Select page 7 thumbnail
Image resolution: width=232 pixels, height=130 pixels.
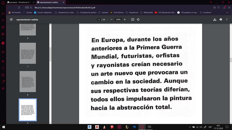[x=28, y=53]
